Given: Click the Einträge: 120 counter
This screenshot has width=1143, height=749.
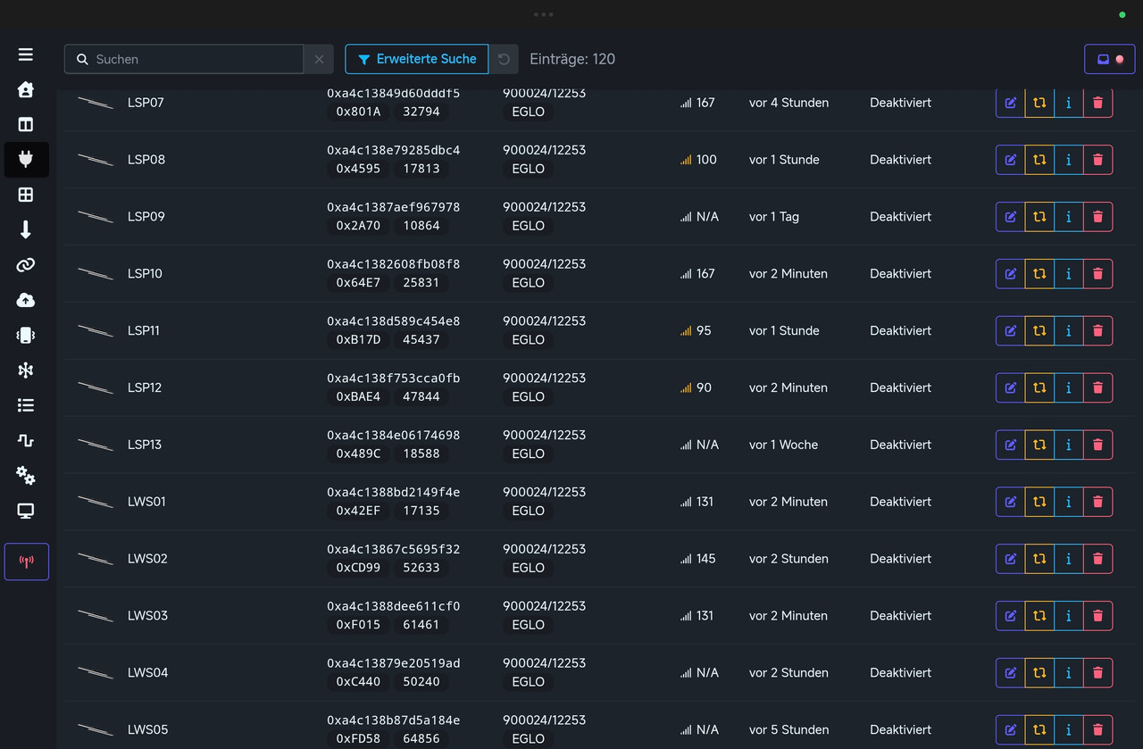Looking at the screenshot, I should pos(572,59).
